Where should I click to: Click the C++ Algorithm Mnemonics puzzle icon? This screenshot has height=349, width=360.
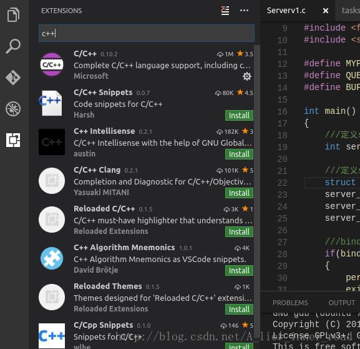pos(52,258)
